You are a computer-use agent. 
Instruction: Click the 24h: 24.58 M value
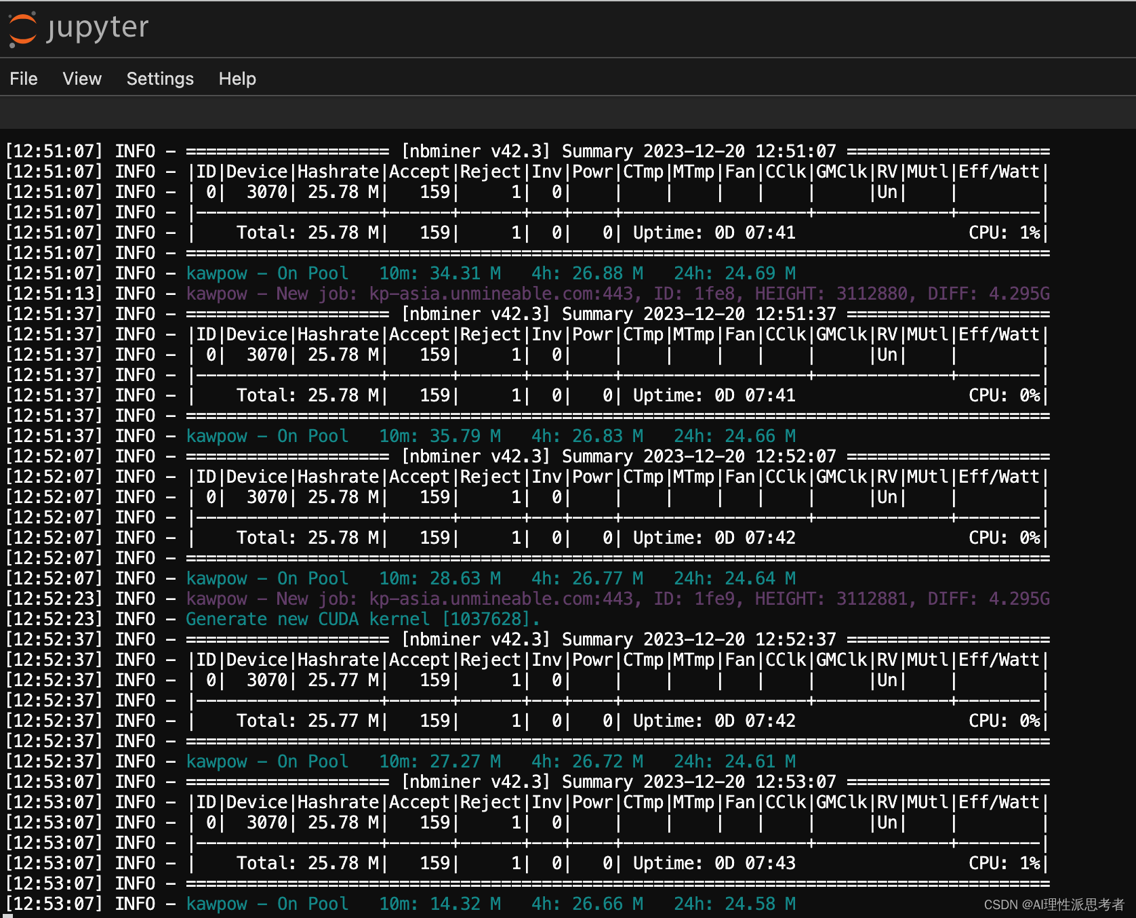pos(735,904)
